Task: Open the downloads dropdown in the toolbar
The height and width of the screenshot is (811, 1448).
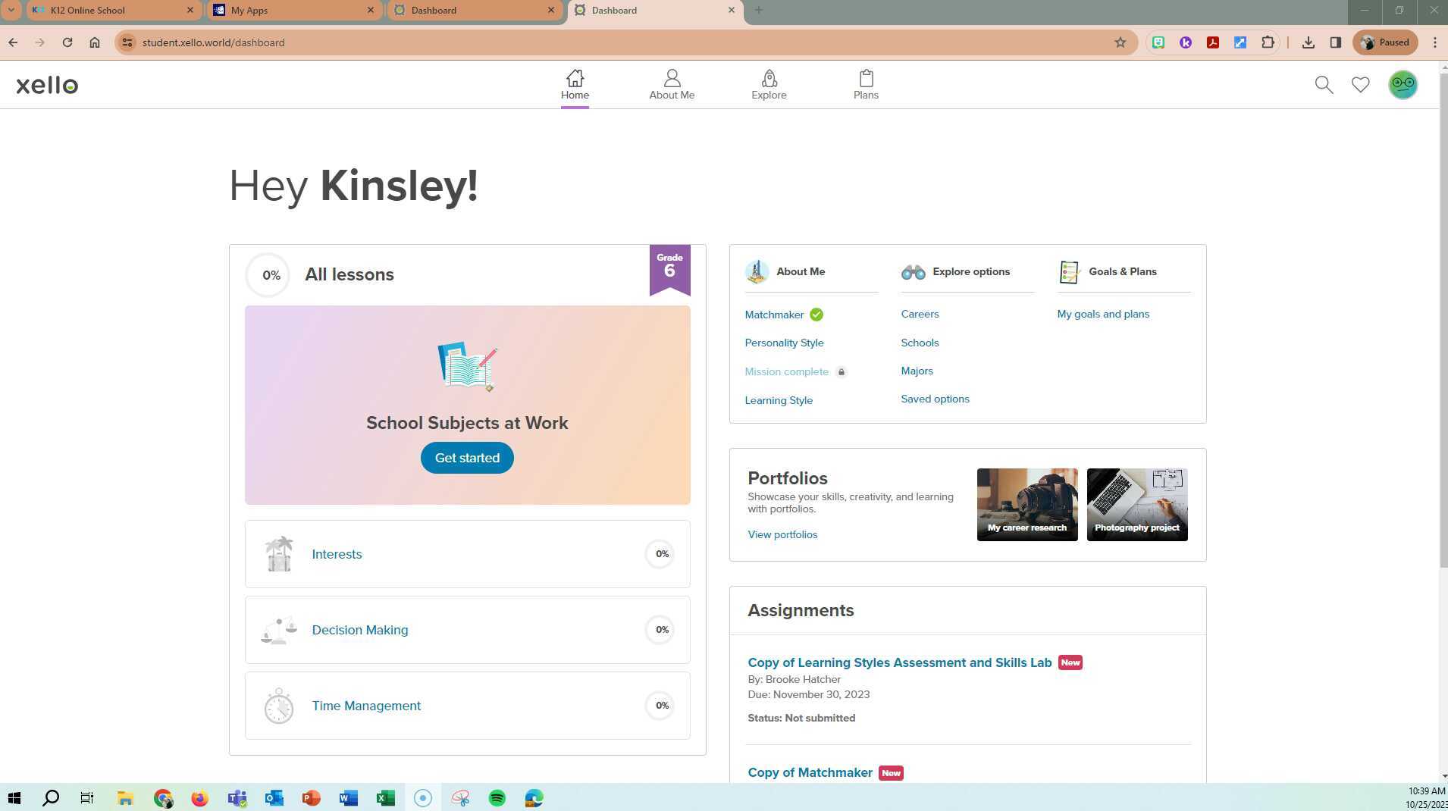Action: click(1307, 42)
